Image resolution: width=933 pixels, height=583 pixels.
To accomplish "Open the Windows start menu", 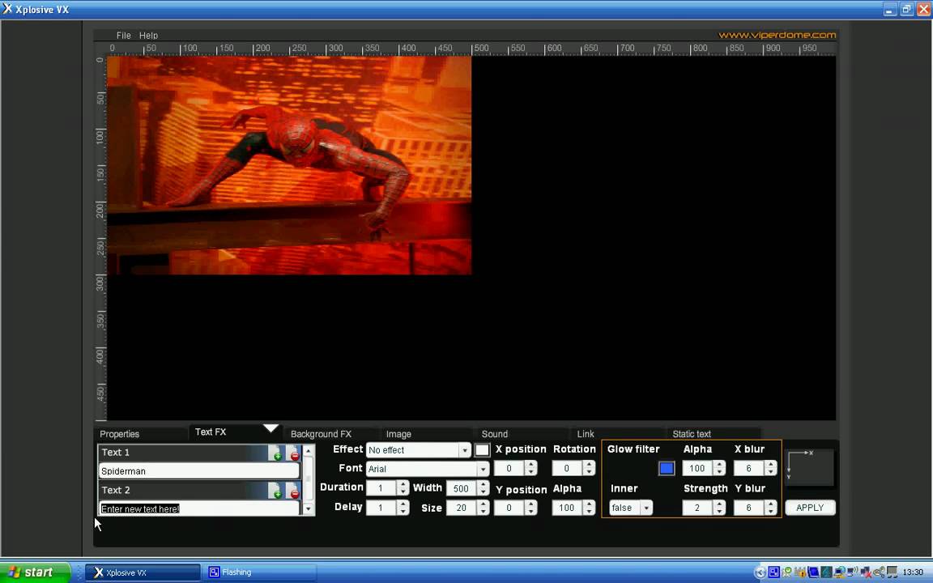I will pyautogui.click(x=35, y=572).
